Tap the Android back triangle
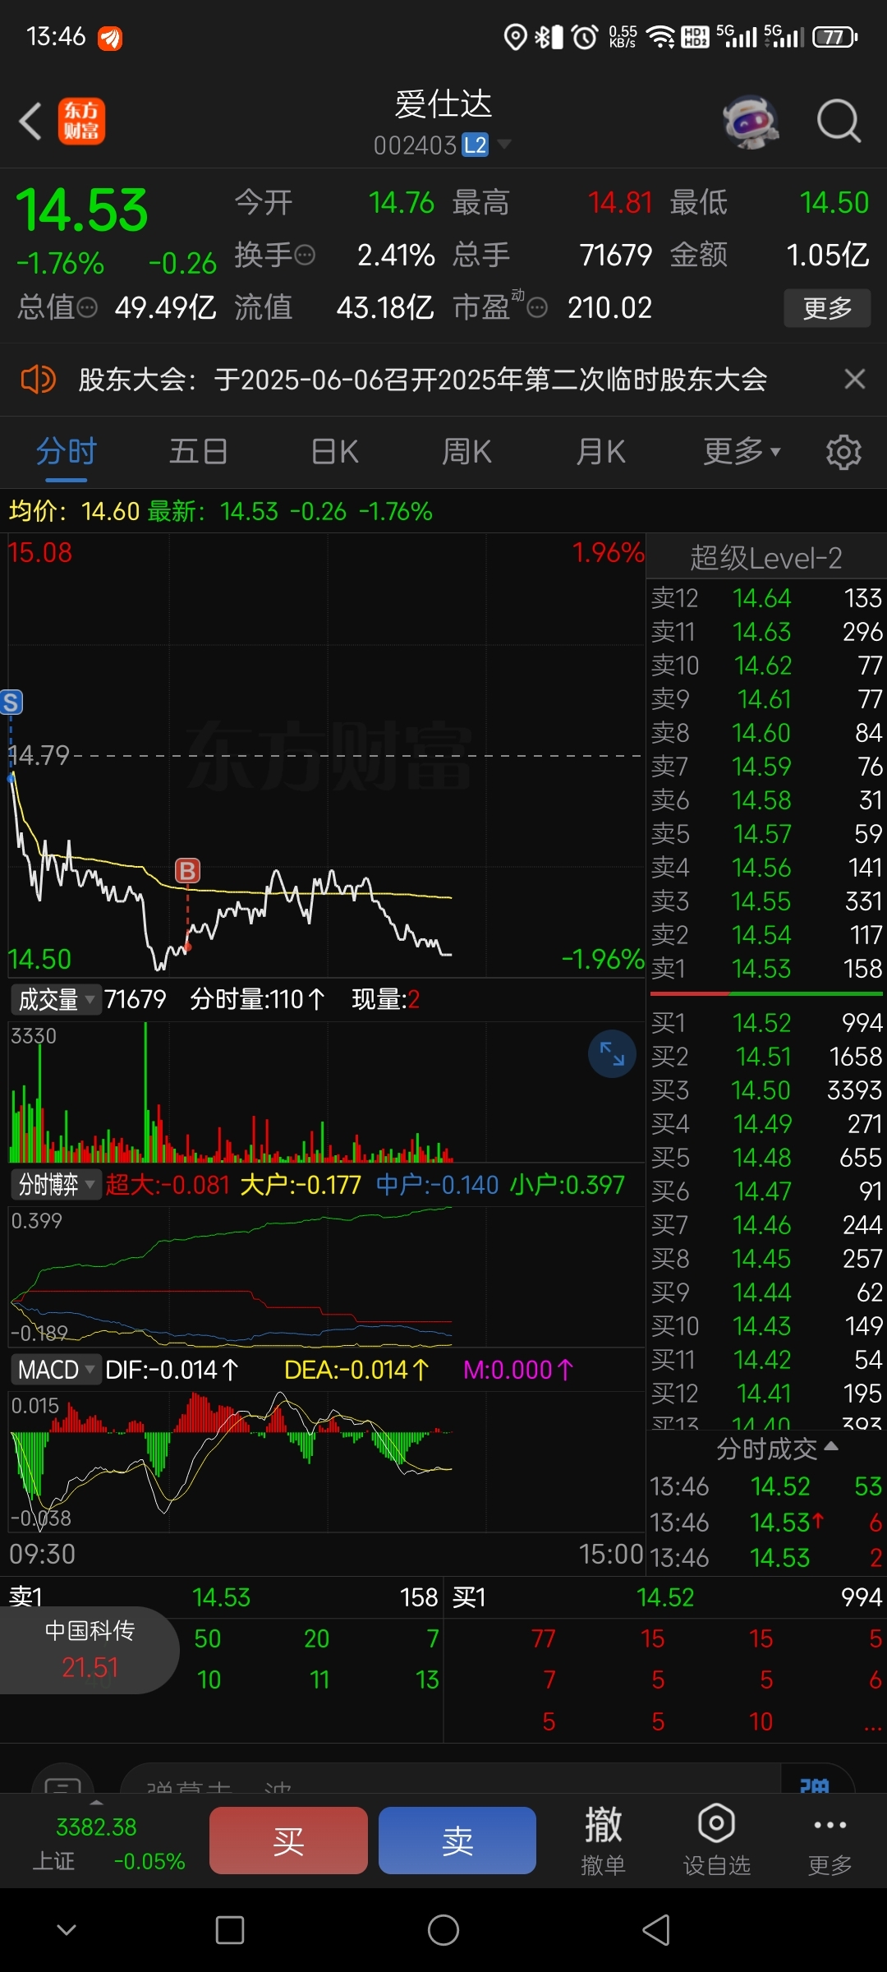887x1972 pixels. [x=656, y=1929]
